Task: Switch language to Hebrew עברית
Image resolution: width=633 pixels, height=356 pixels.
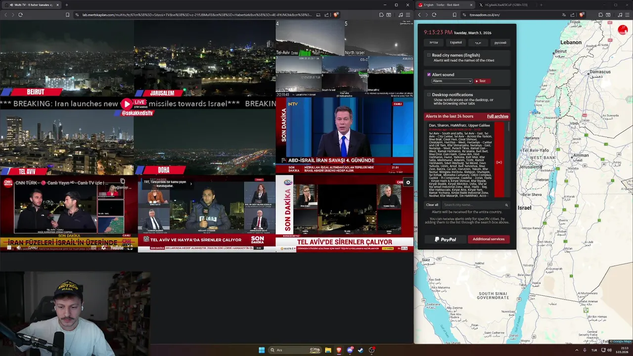Action: (433, 43)
